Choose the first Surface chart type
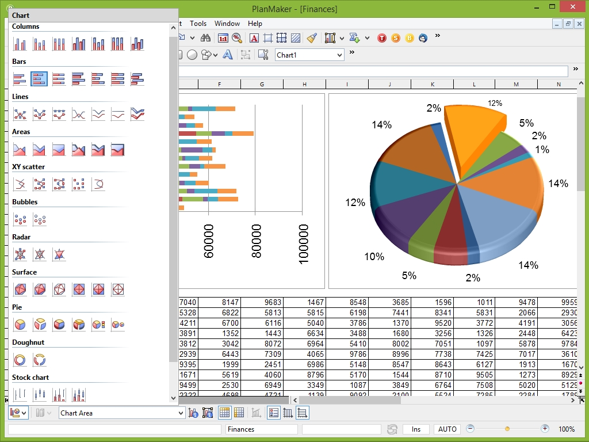This screenshot has height=442, width=589. pos(20,289)
